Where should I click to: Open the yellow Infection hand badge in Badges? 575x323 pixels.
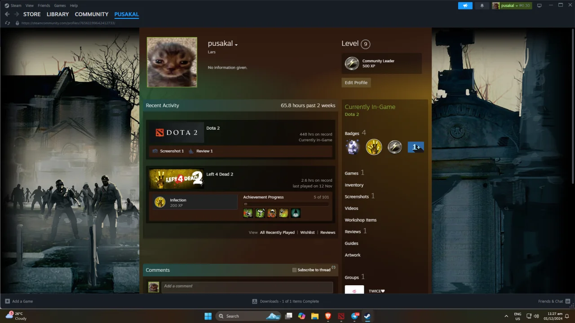pyautogui.click(x=374, y=147)
